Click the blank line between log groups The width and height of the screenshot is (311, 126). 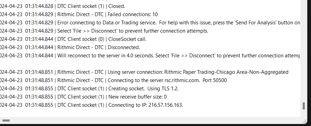pos(150,64)
